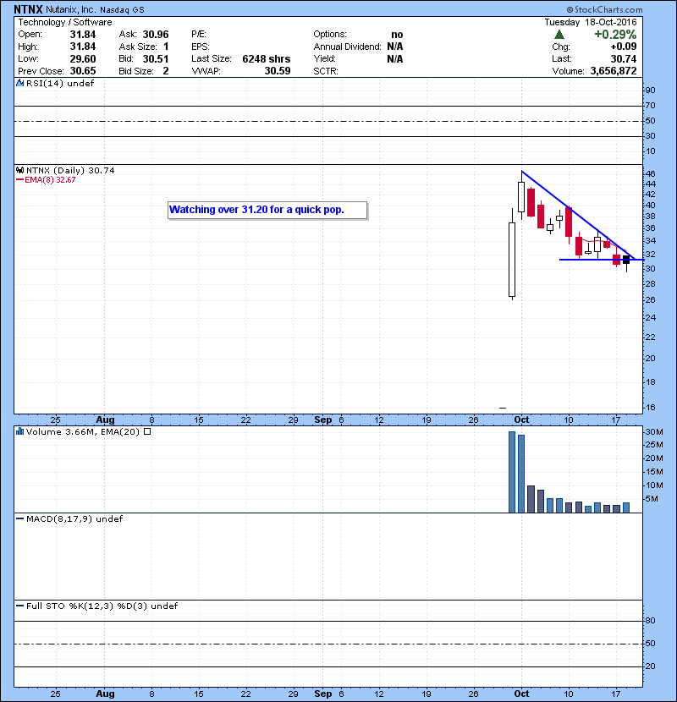Click the 'Volume 3.66M, EMA(20)' panel label

click(83, 432)
